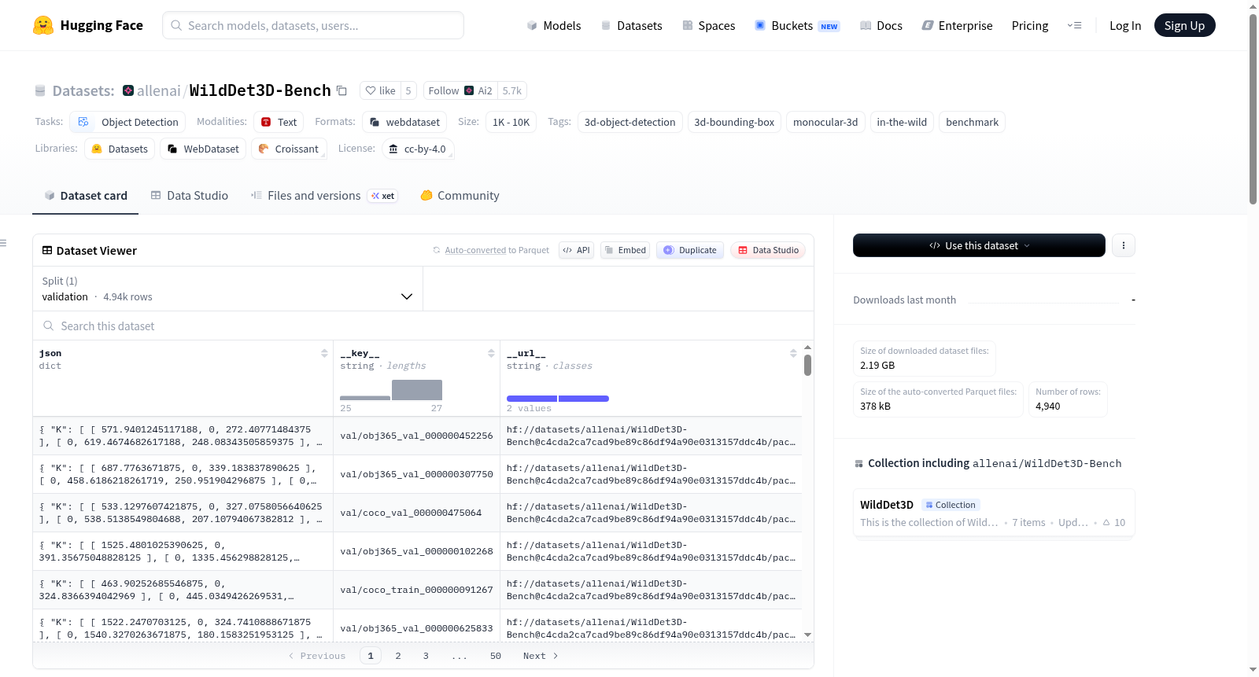Go to page 3 of the dataset
The width and height of the screenshot is (1259, 677).
click(426, 656)
